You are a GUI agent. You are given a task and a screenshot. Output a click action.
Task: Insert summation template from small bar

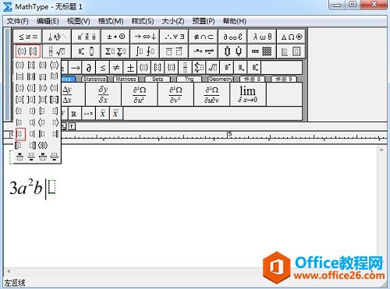[199, 68]
